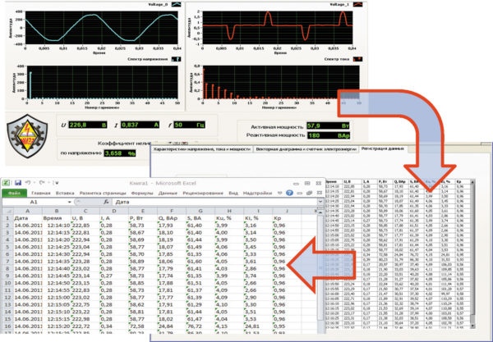Screen dimensions: 493x342
Task: Collapse the ribbon using the small caret icon
Action: [x=280, y=193]
